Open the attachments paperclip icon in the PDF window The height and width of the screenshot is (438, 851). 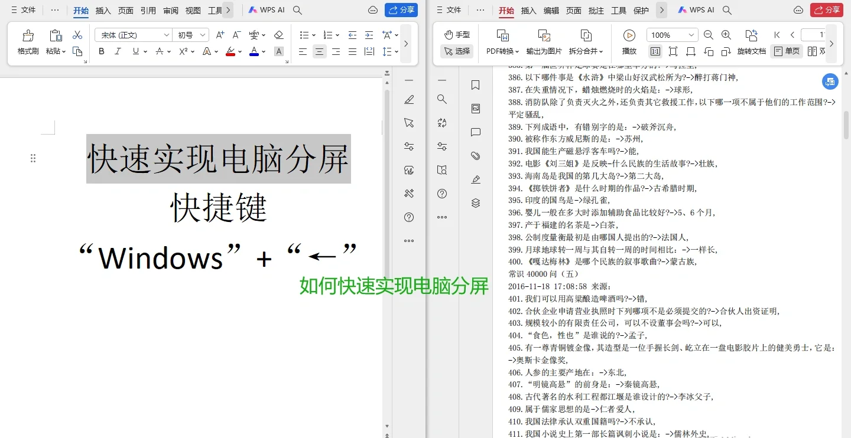pos(476,156)
